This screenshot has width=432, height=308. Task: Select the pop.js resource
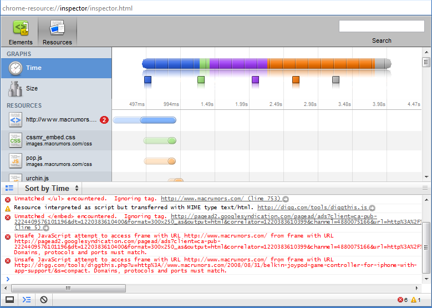tap(56, 161)
